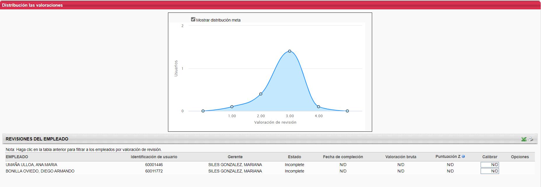Sort by EMPLEADO column header
The width and height of the screenshot is (541, 187).
[x=17, y=157]
